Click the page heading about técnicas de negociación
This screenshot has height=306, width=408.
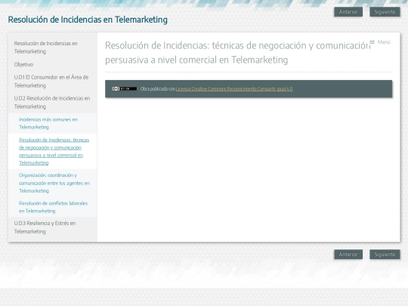tap(237, 53)
